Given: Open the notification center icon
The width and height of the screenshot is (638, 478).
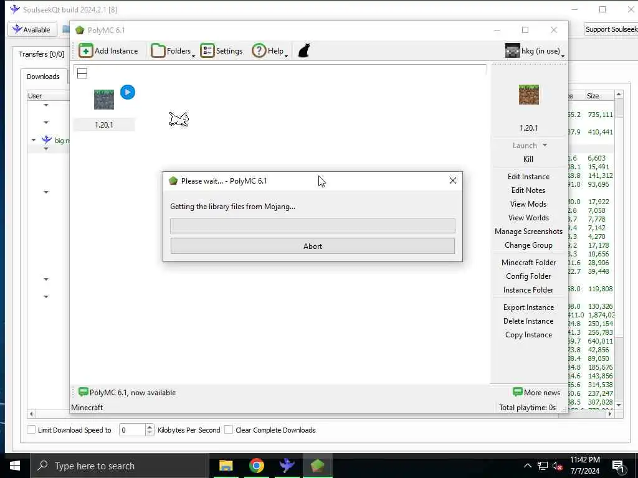Looking at the screenshot, I should [619, 466].
